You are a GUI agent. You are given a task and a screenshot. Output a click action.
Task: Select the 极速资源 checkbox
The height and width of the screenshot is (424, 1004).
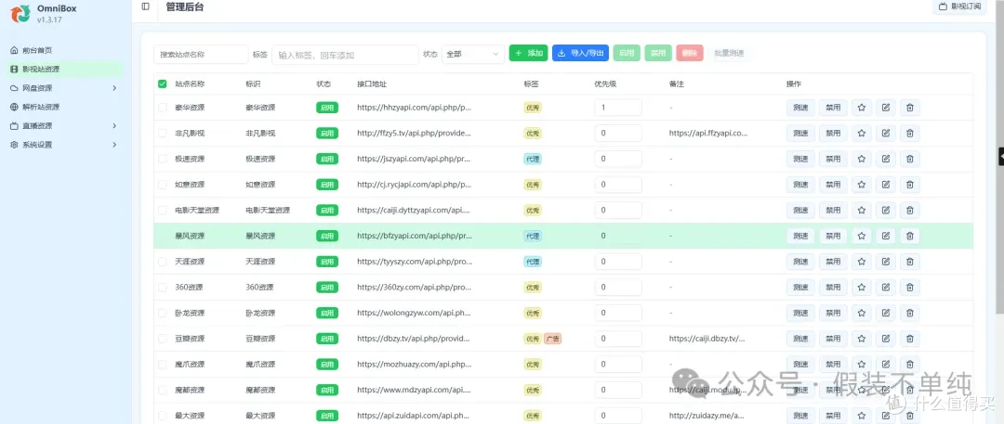pyautogui.click(x=162, y=159)
